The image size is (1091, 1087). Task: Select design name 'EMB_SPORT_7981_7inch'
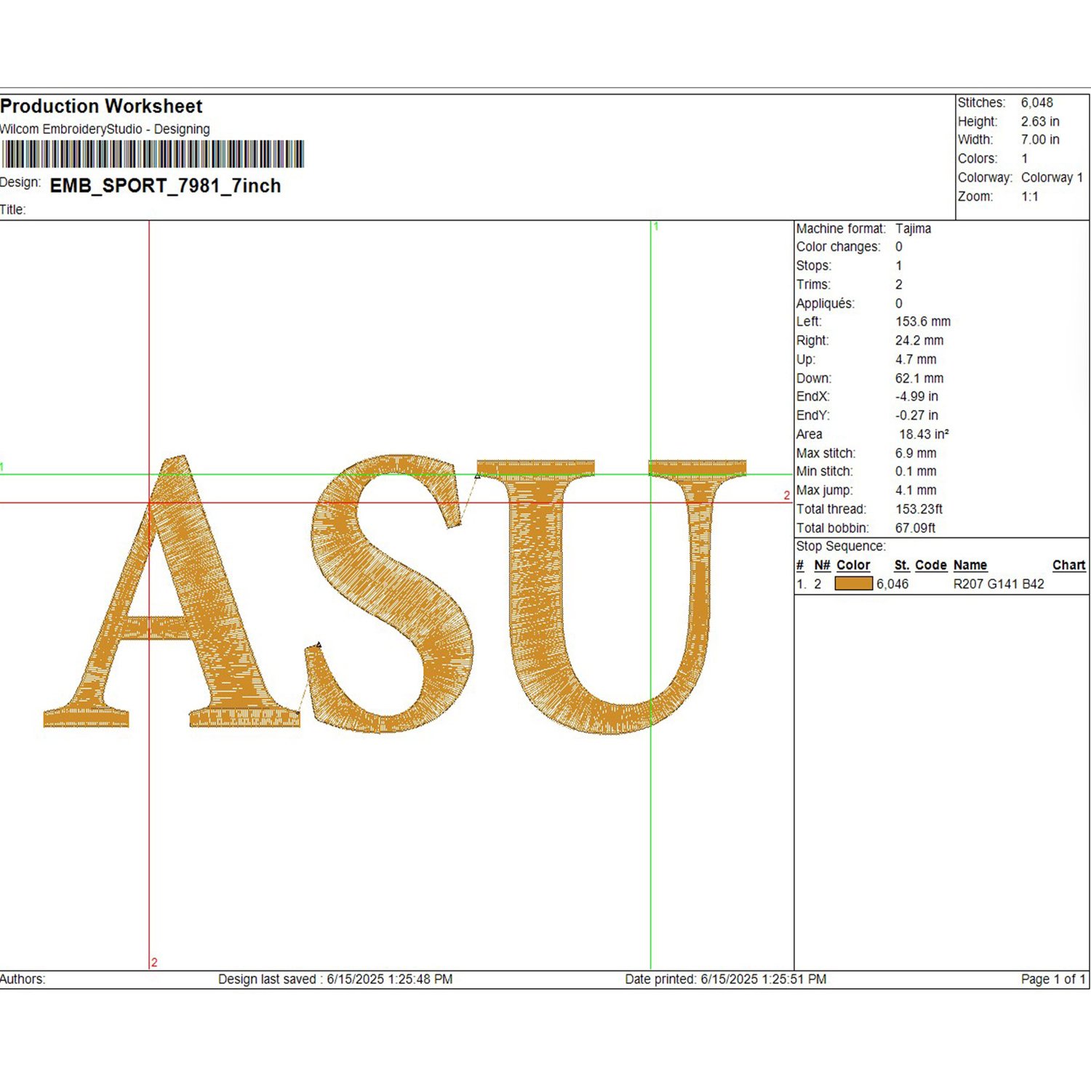pos(165,186)
